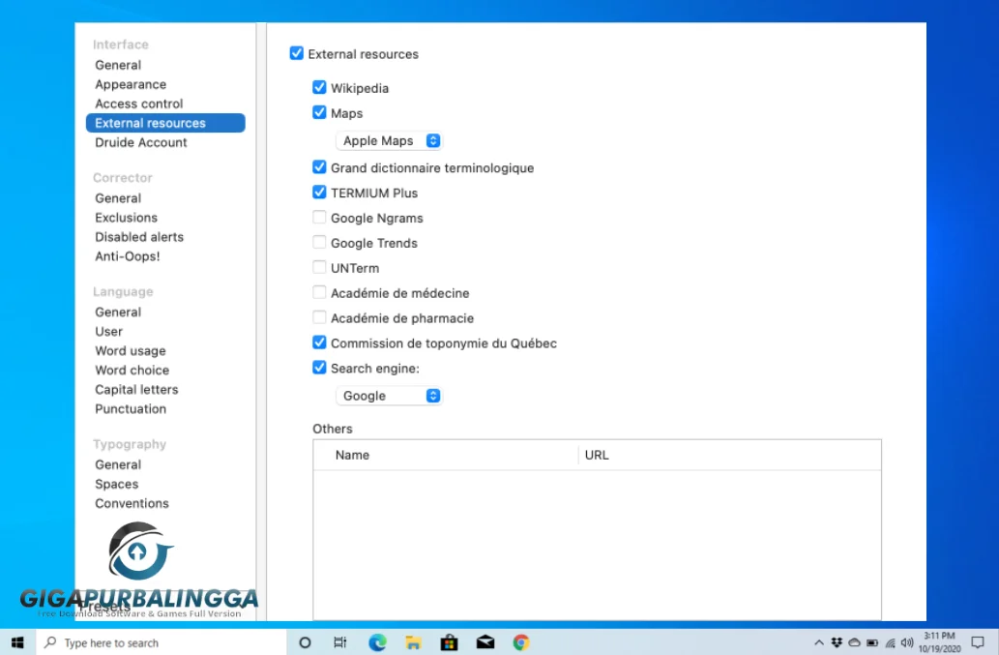
Task: Open Typography Spaces settings
Action: (117, 485)
